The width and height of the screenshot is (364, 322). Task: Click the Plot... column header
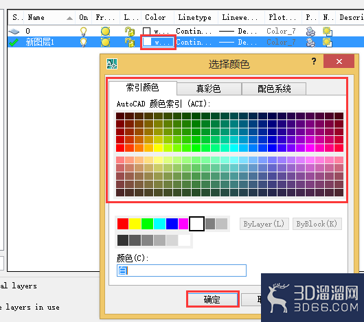point(283,18)
